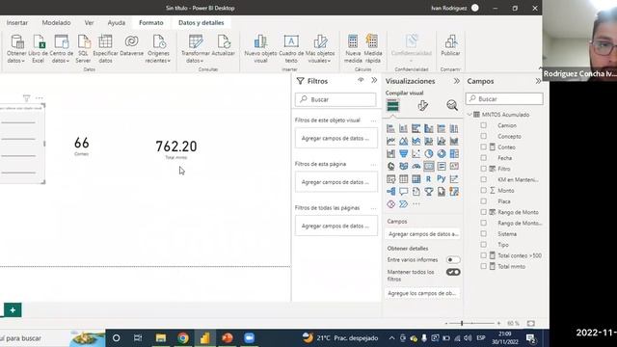Insert Nuevo objeto visual

pyautogui.click(x=260, y=49)
